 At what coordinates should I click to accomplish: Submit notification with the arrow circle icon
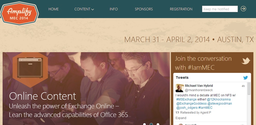(243, 9)
